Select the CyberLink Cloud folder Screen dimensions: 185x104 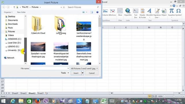38,25
